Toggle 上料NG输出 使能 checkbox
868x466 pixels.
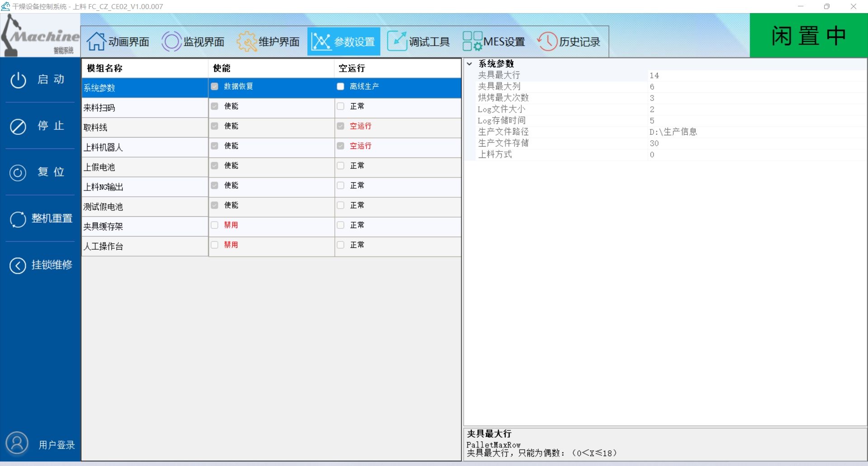pos(215,186)
